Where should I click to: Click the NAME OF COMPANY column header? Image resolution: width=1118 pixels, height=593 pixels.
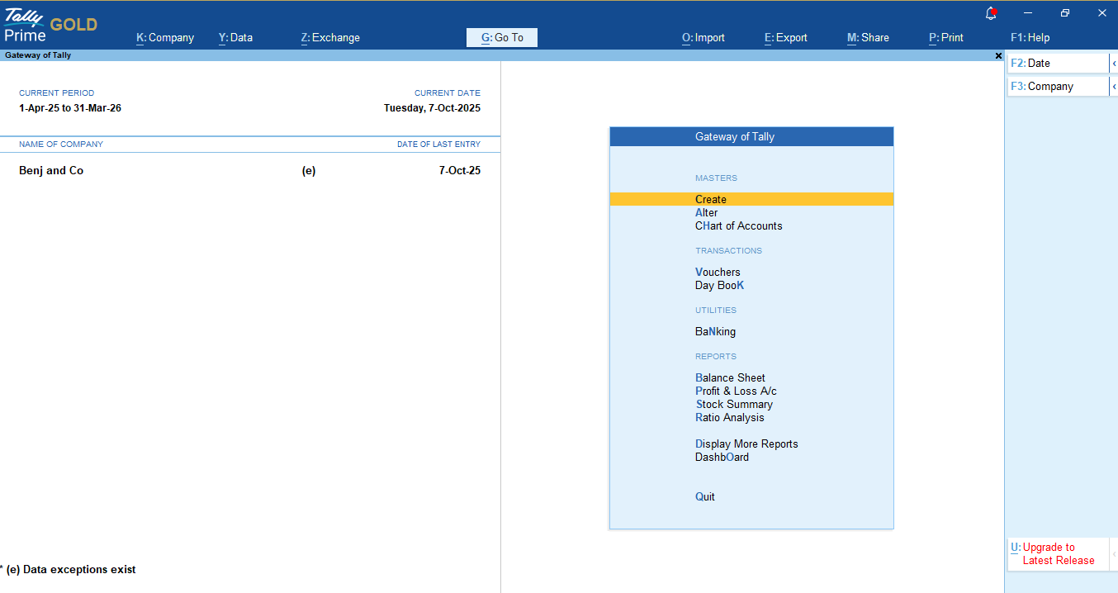click(61, 145)
